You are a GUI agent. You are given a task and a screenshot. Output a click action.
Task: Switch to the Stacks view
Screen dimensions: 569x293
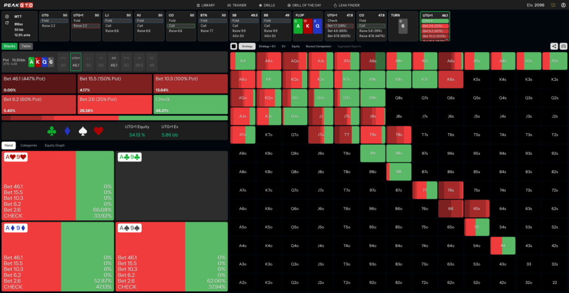[x=9, y=46]
